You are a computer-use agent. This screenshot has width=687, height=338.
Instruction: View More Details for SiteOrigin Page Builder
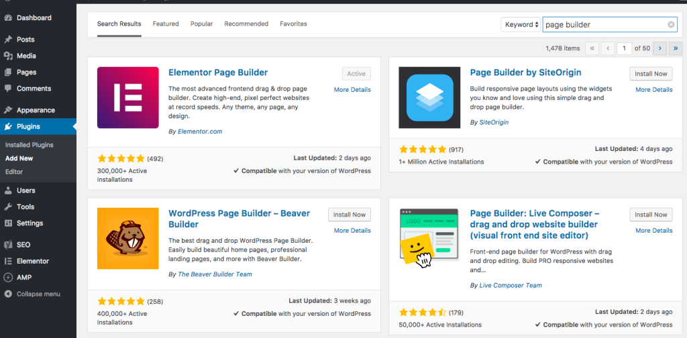click(x=654, y=90)
